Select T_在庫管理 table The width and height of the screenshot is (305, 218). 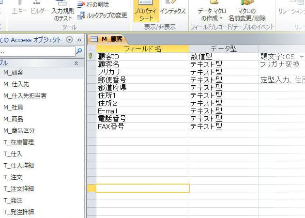[x=42, y=142]
